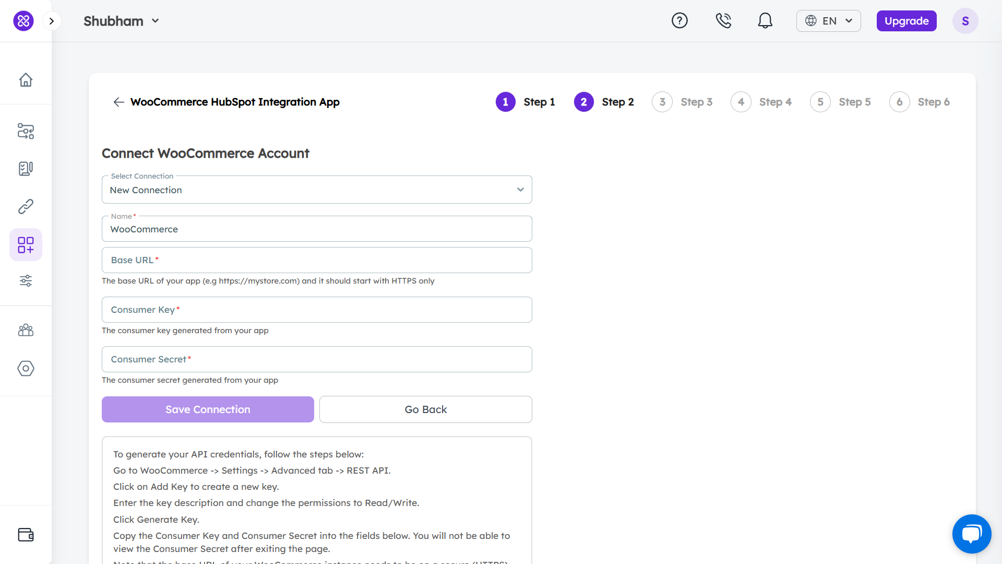The image size is (1002, 564).
Task: Open the workflows icon in the sidebar
Action: click(26, 131)
